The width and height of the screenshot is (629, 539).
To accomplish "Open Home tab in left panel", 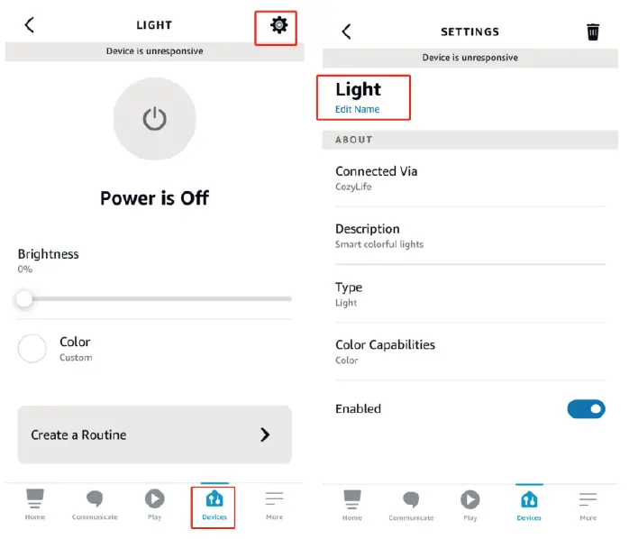I will point(35,504).
